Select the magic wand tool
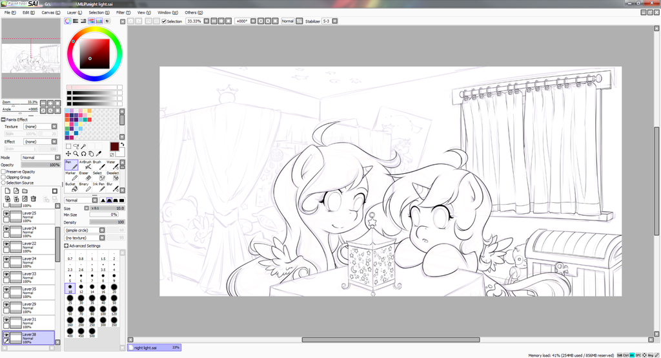The width and height of the screenshot is (661, 358). 83,146
